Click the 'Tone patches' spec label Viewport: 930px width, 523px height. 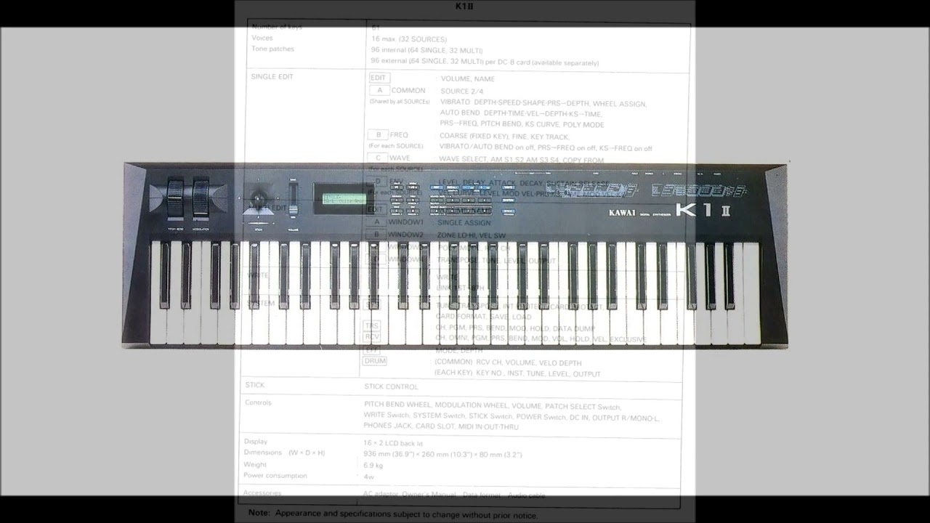click(x=272, y=49)
